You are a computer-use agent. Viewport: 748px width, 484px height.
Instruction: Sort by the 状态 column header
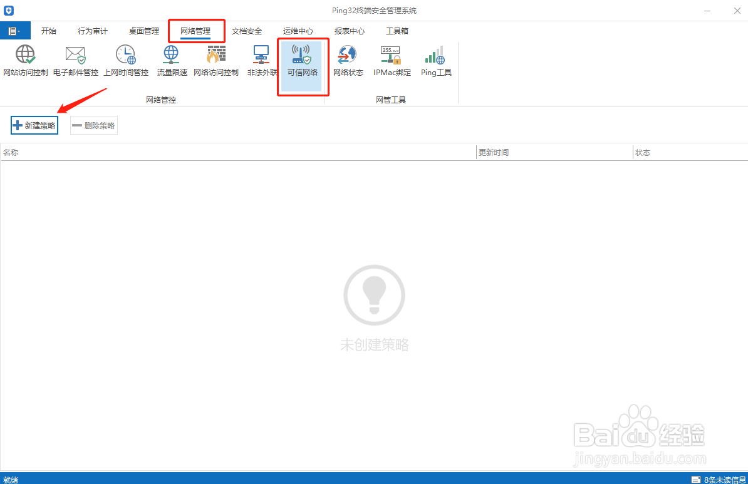[690, 153]
